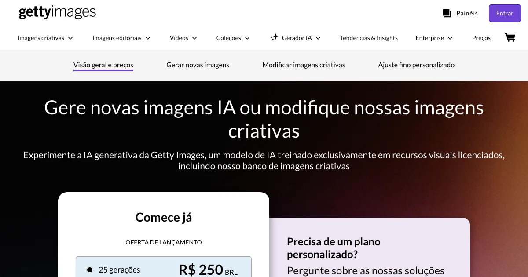528x277 pixels.
Task: Open the shopping cart icon
Action: [x=510, y=37]
